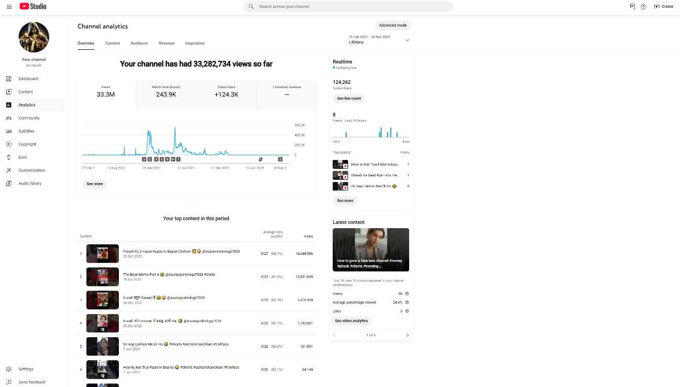Open Community in the sidebar

pos(34,118)
